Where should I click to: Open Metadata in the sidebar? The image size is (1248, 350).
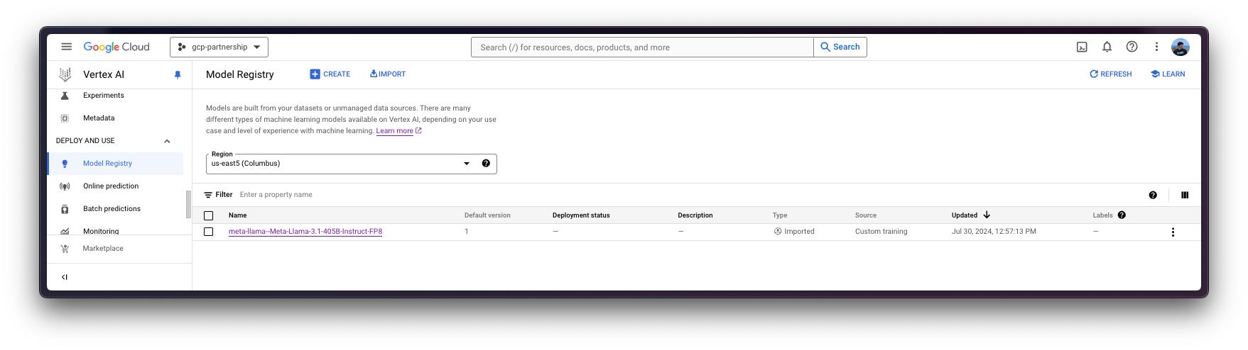99,118
